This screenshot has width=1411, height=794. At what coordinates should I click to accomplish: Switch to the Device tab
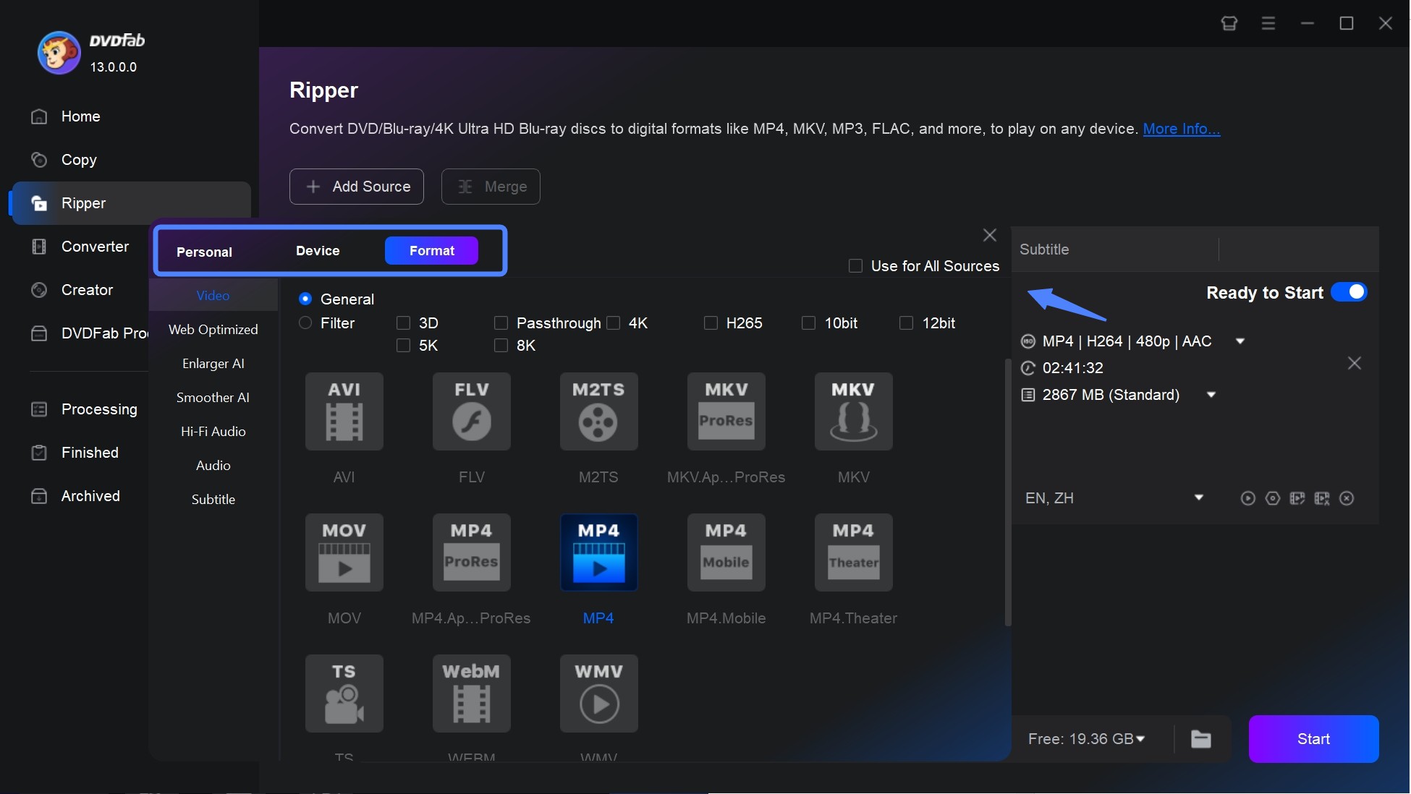point(318,249)
